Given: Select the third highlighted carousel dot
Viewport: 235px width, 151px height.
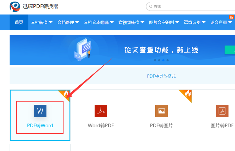Looking at the screenshot, I should [163, 60].
